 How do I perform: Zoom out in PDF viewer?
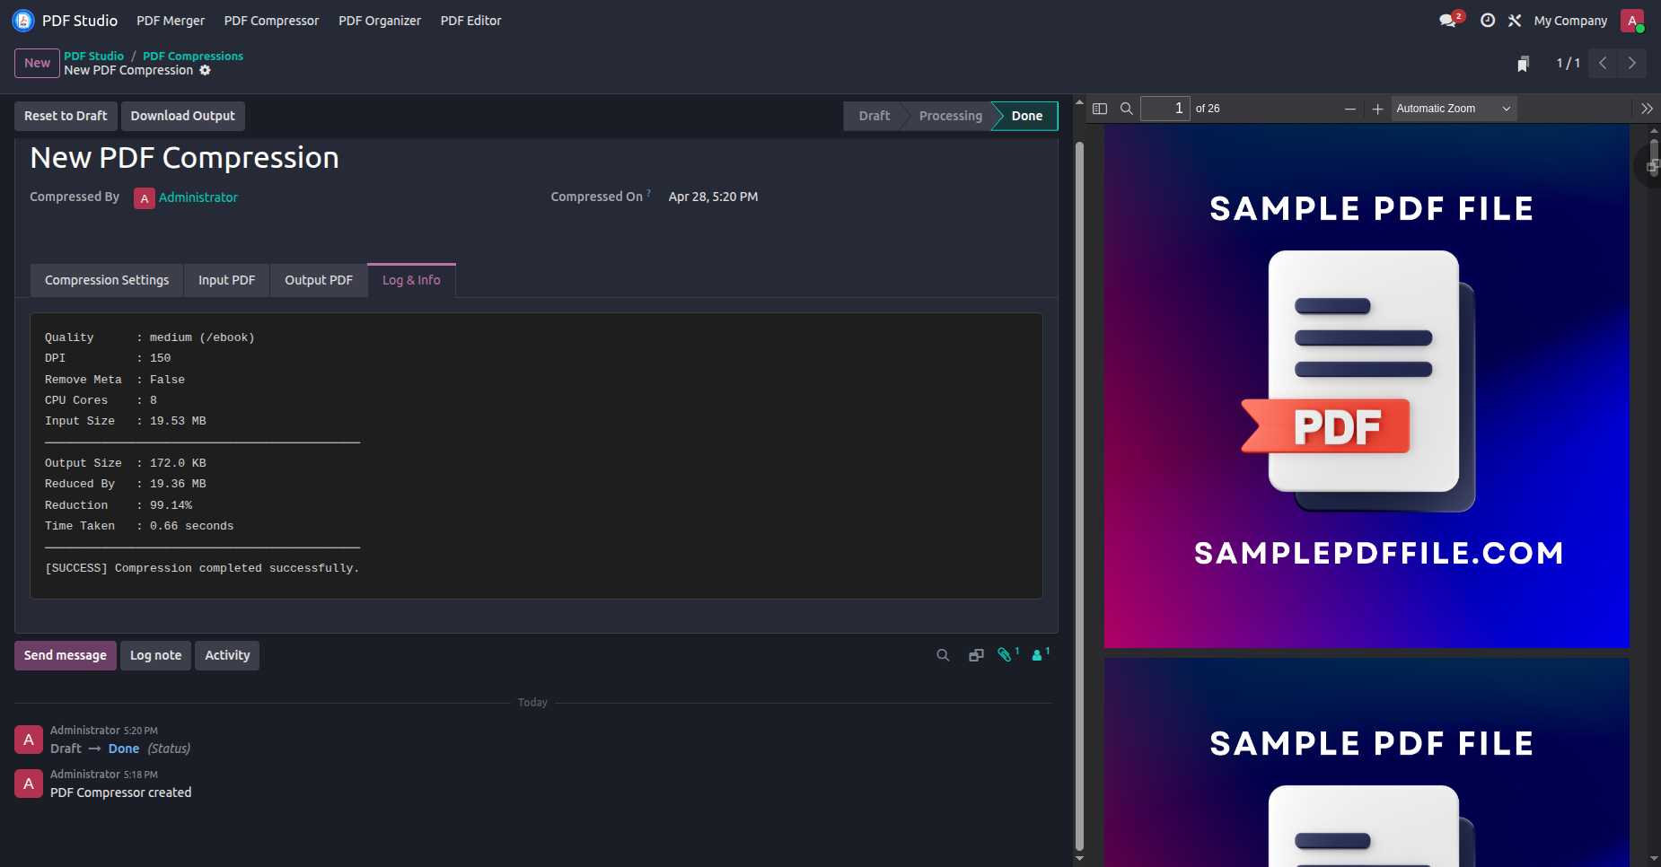point(1349,109)
